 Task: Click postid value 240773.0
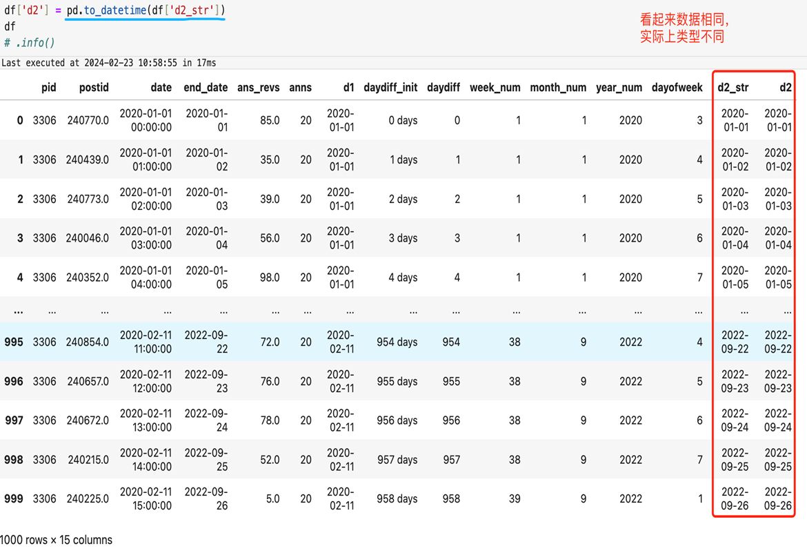tap(88, 199)
